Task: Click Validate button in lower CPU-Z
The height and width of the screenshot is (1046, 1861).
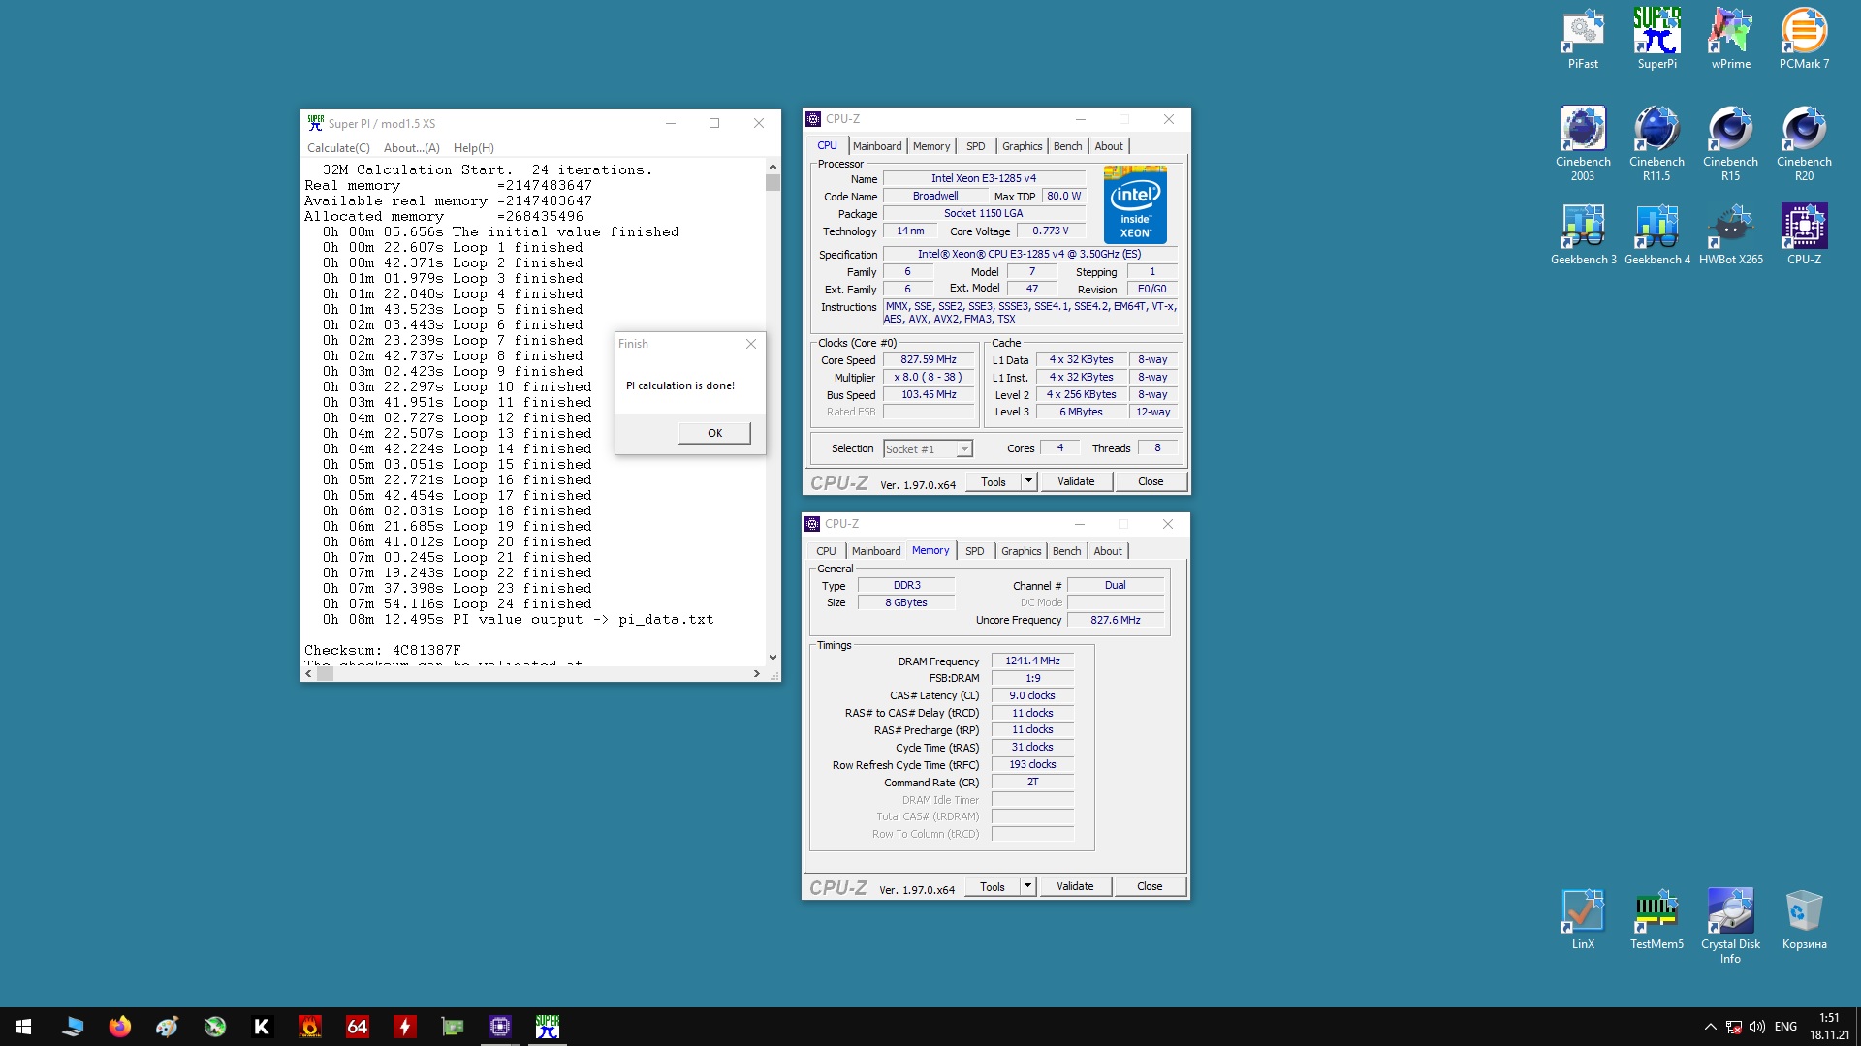Action: tap(1075, 886)
